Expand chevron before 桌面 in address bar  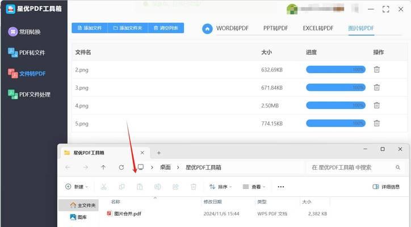(x=152, y=167)
